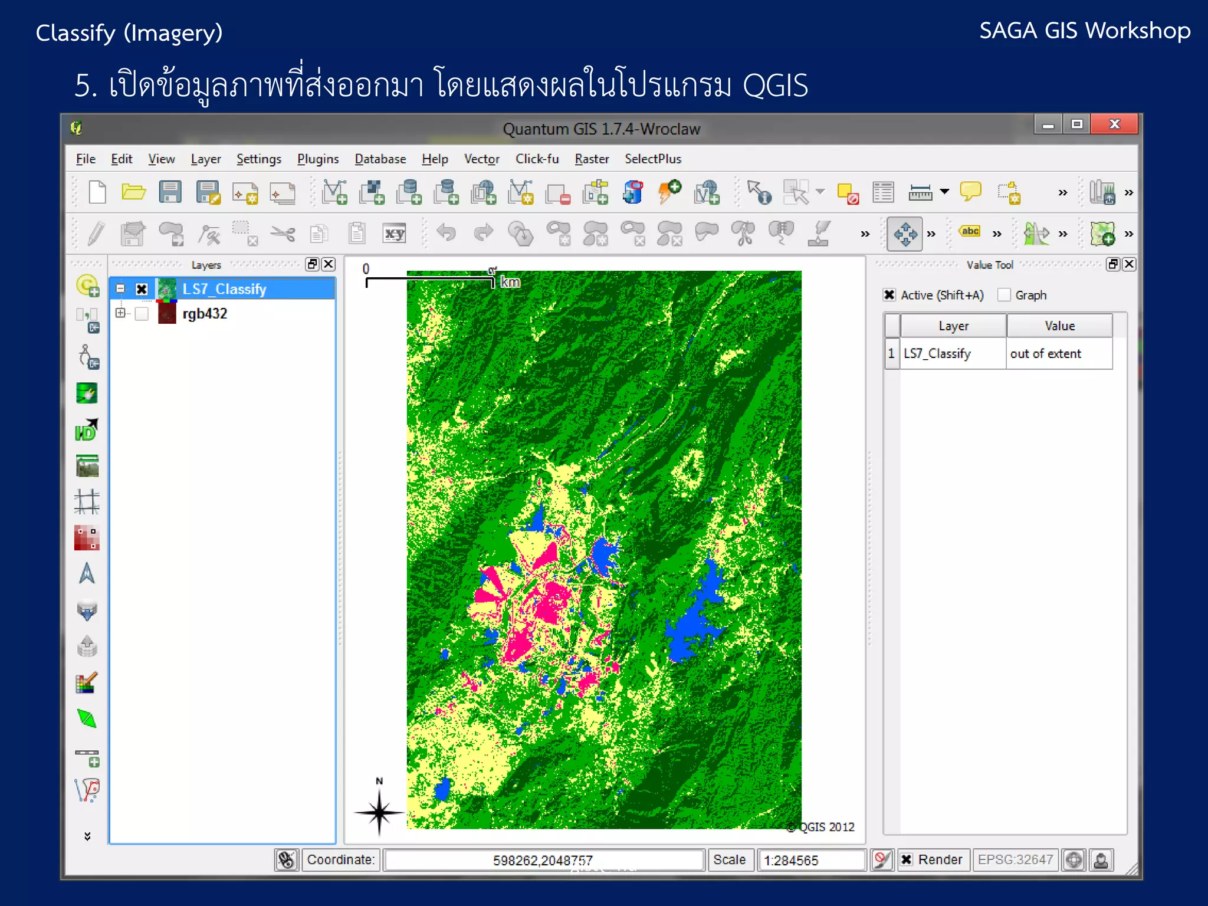
Task: Open the New Print Composer icon
Action: [x=245, y=193]
